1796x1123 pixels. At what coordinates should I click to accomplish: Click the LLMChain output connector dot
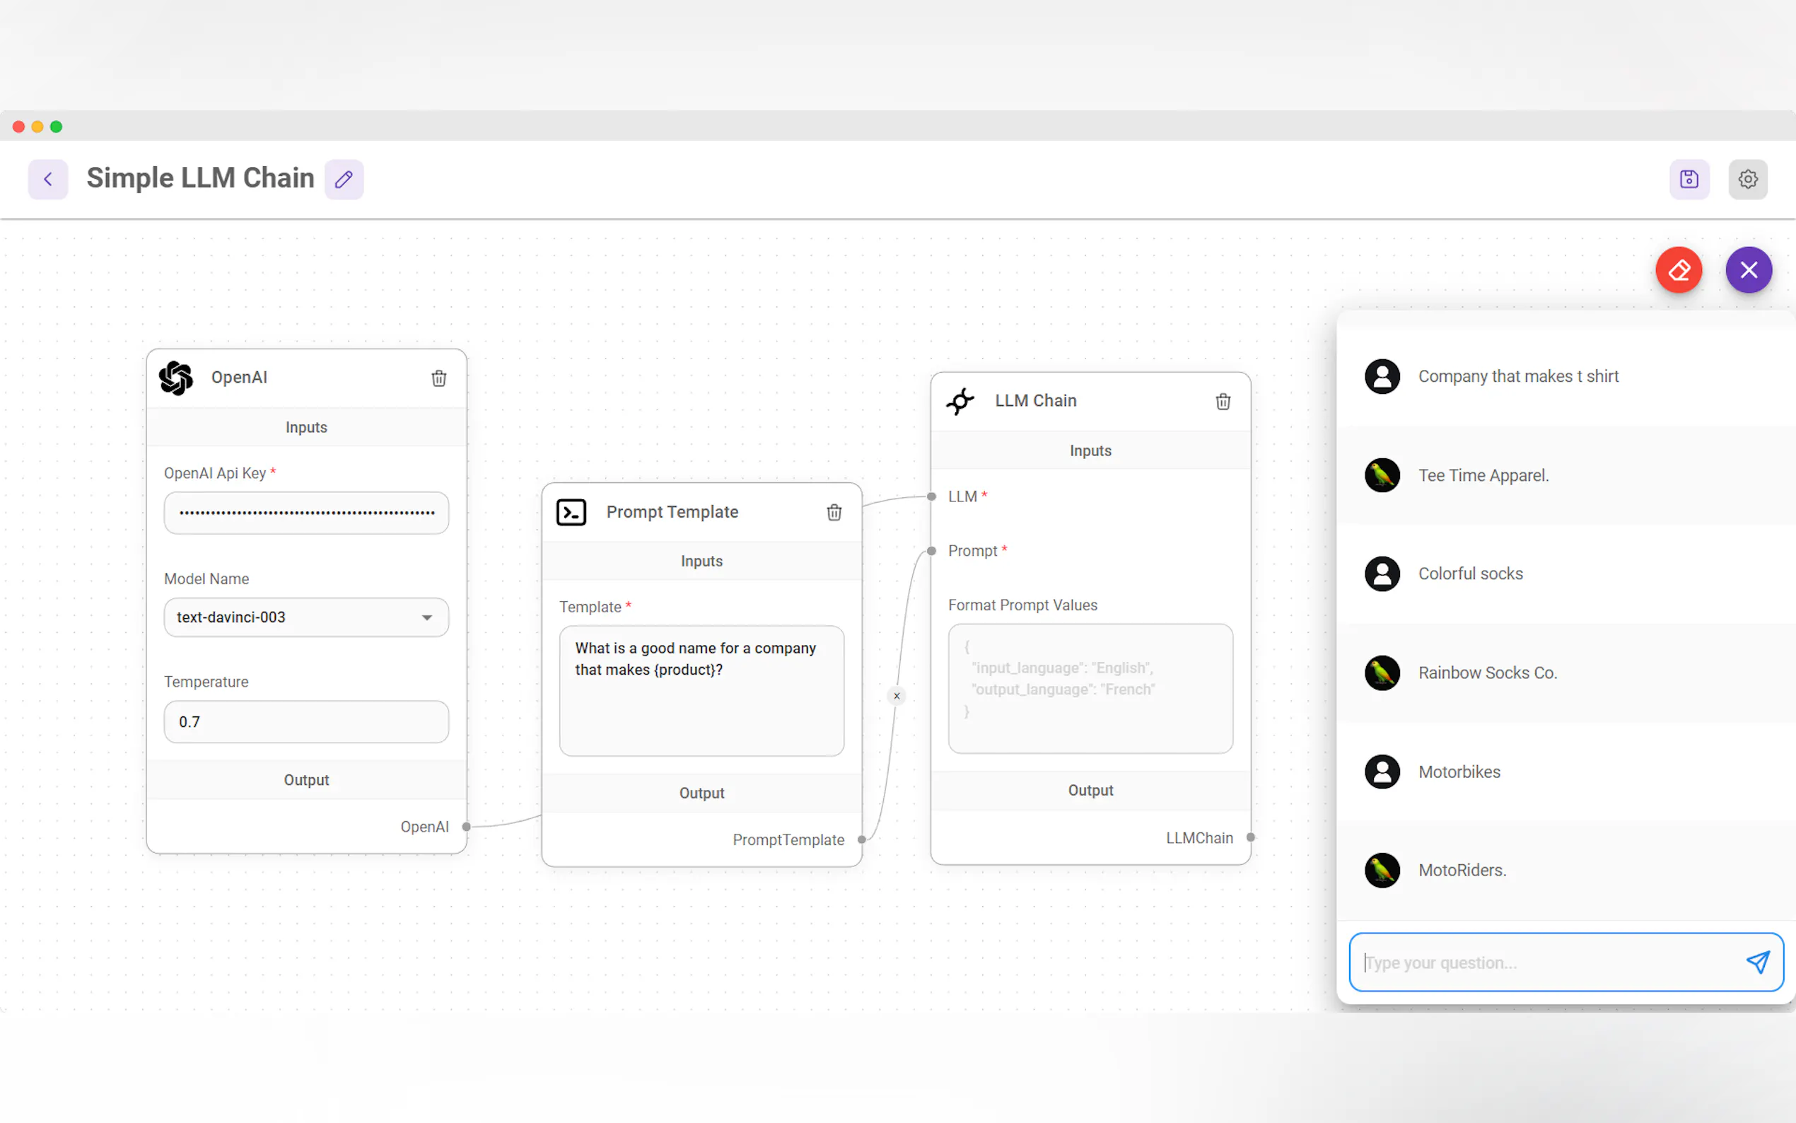pyautogui.click(x=1251, y=837)
